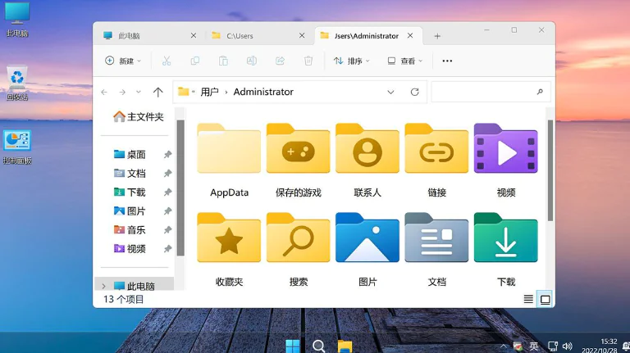Image resolution: width=630 pixels, height=353 pixels.
Task: Select the 链接 folder
Action: pyautogui.click(x=436, y=161)
